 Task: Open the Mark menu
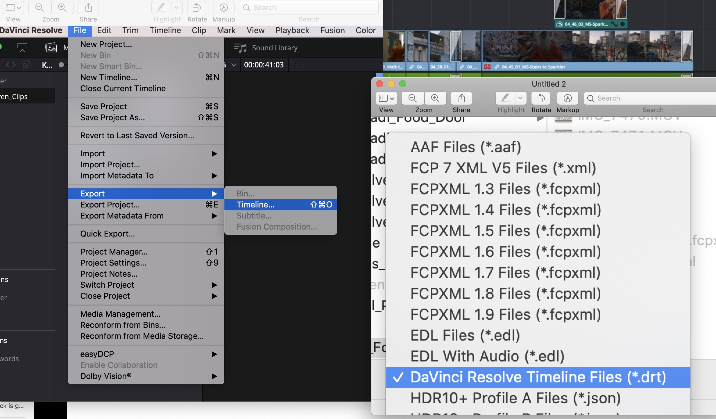point(226,31)
